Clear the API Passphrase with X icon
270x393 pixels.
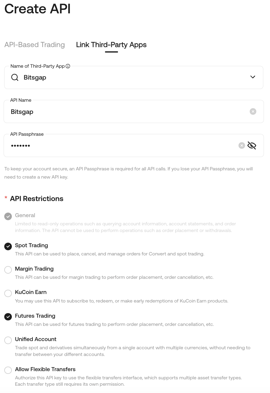pos(242,145)
